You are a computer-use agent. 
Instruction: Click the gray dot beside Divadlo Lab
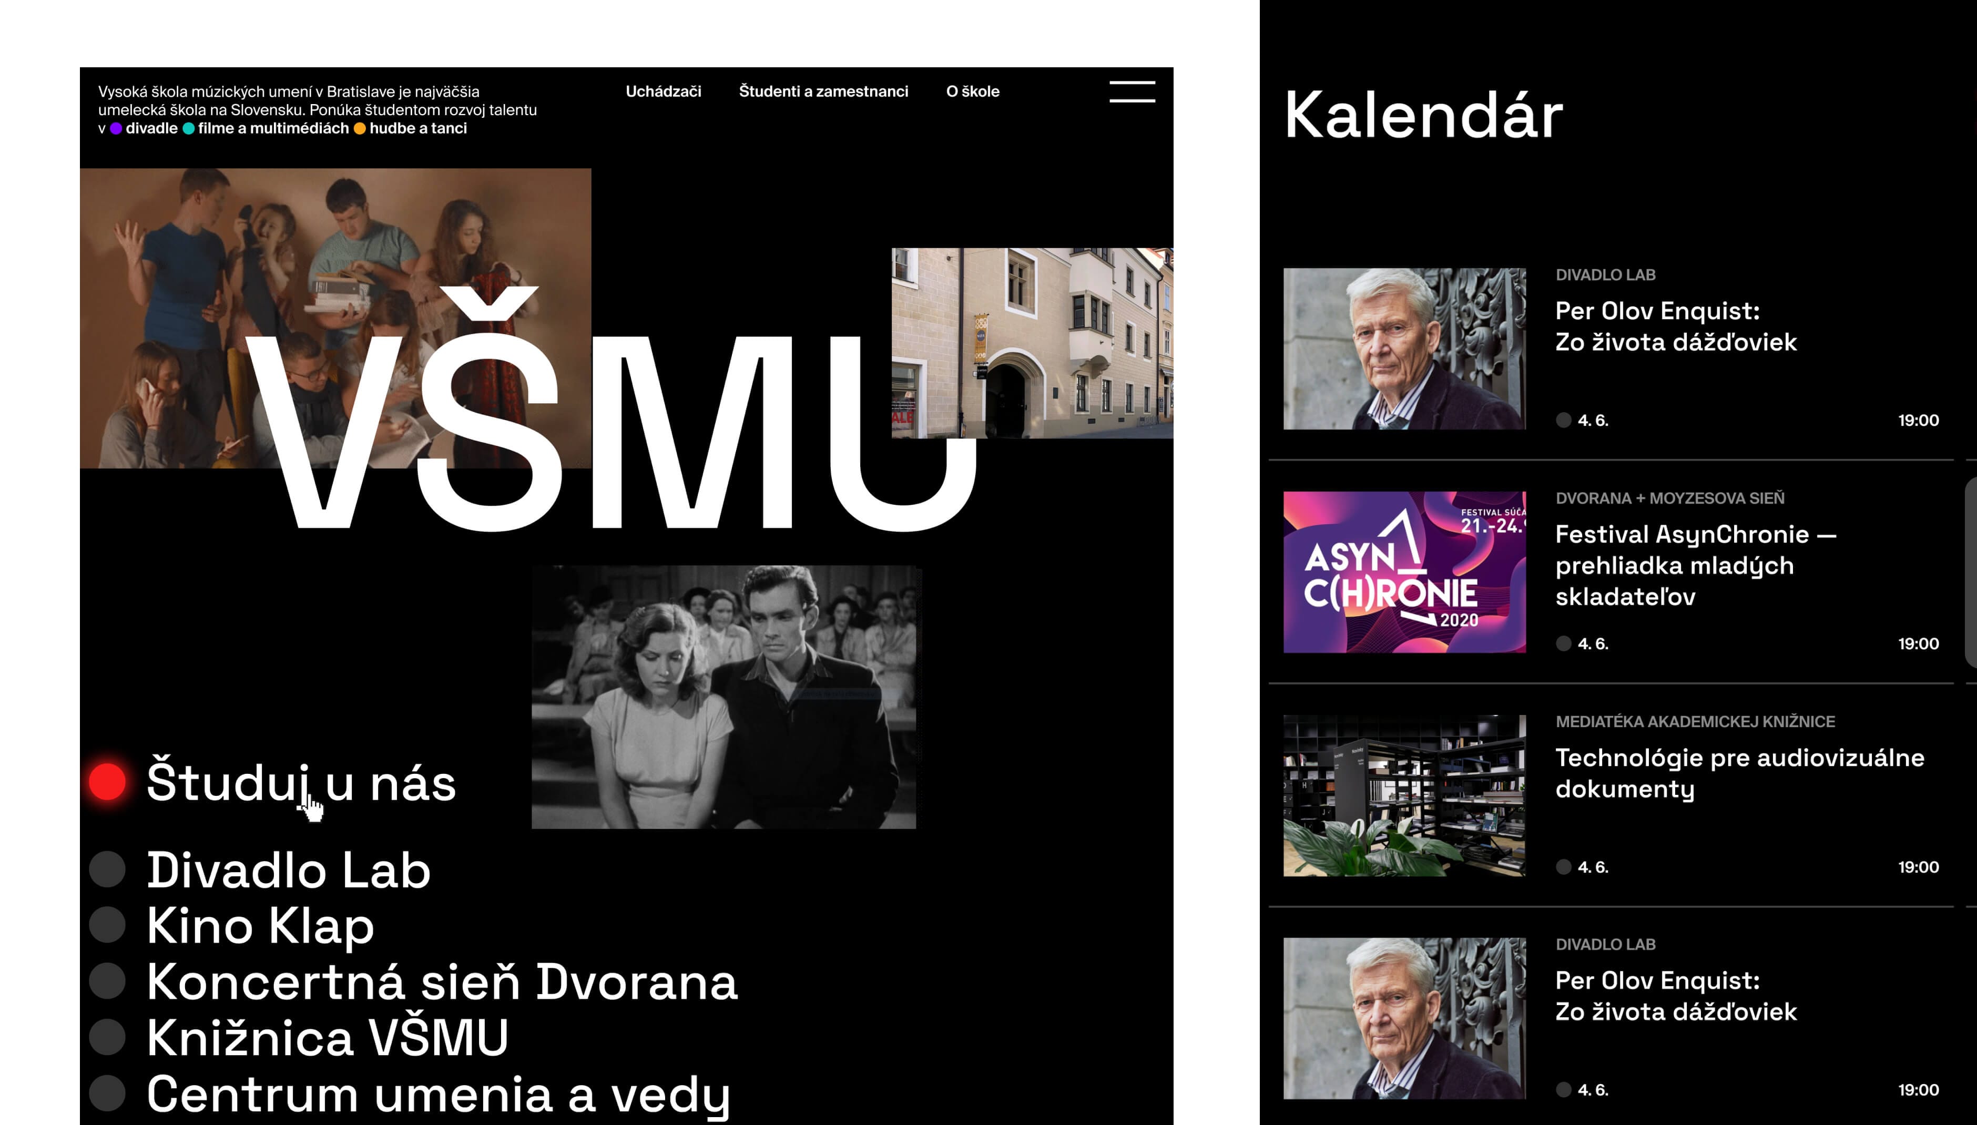click(x=107, y=870)
